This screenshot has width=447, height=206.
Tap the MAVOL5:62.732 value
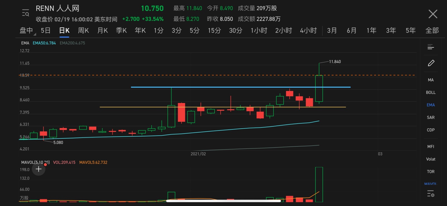(x=93, y=162)
